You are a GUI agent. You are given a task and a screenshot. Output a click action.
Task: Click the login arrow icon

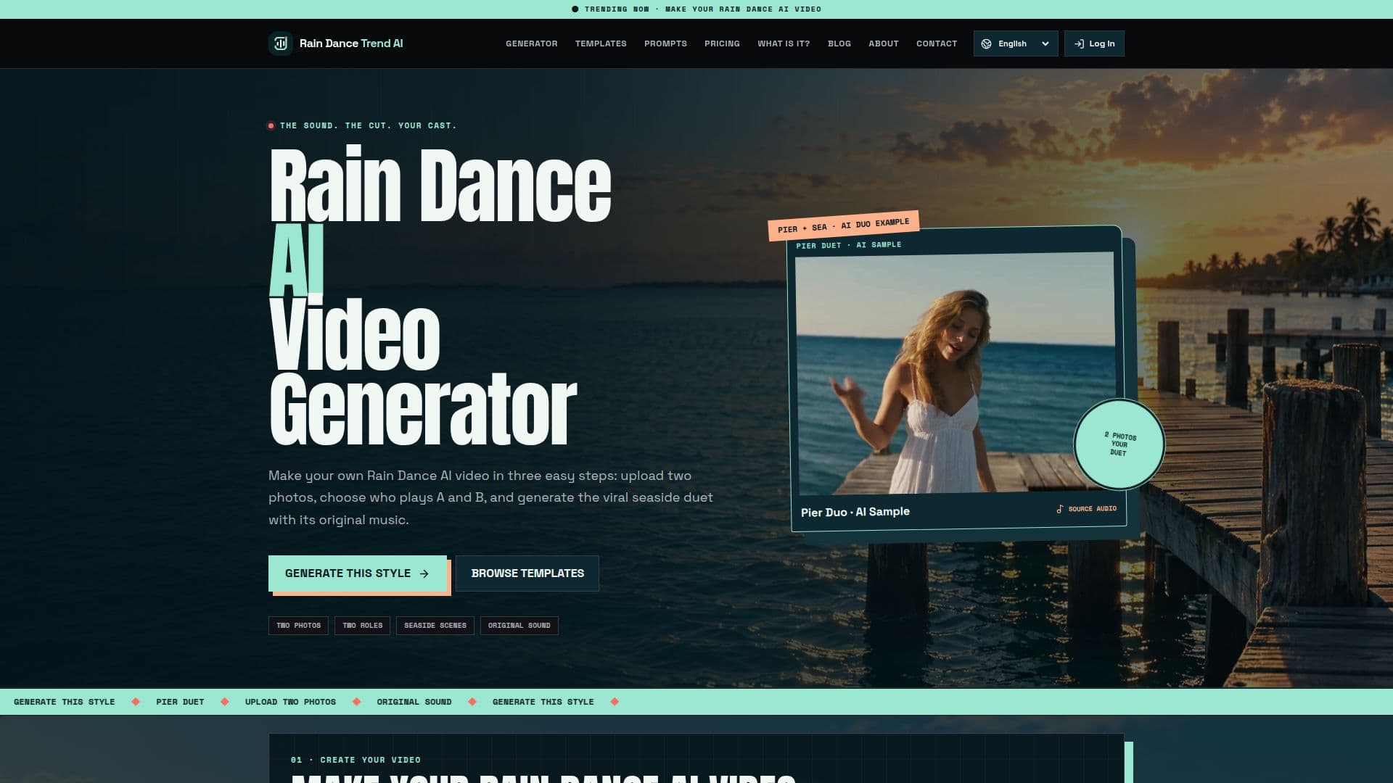(1079, 43)
